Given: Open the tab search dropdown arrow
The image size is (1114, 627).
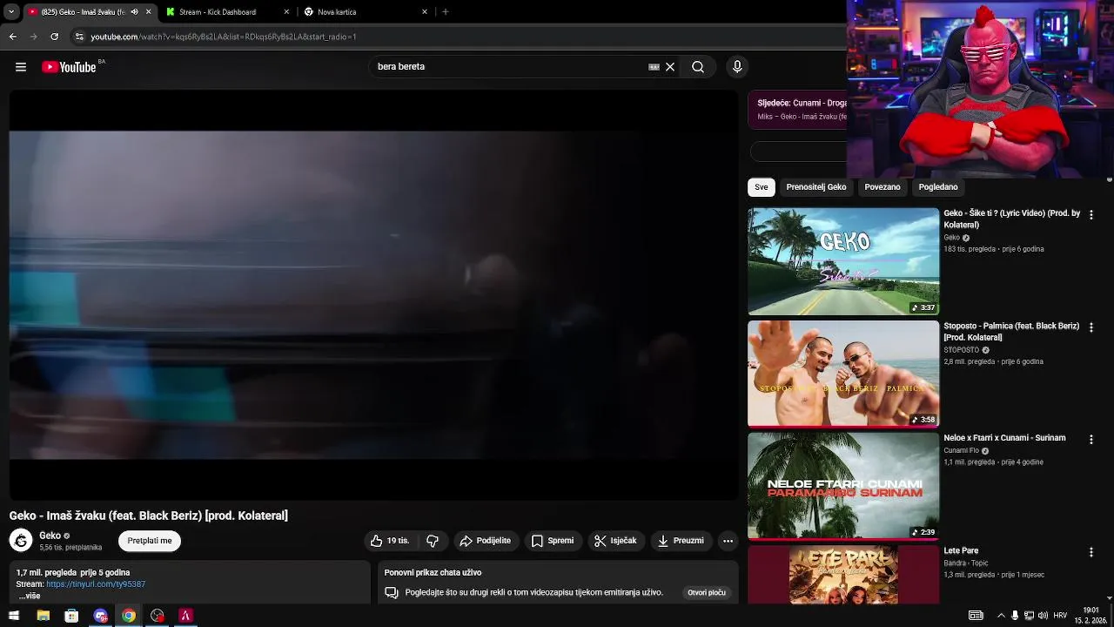Looking at the screenshot, I should [x=11, y=12].
